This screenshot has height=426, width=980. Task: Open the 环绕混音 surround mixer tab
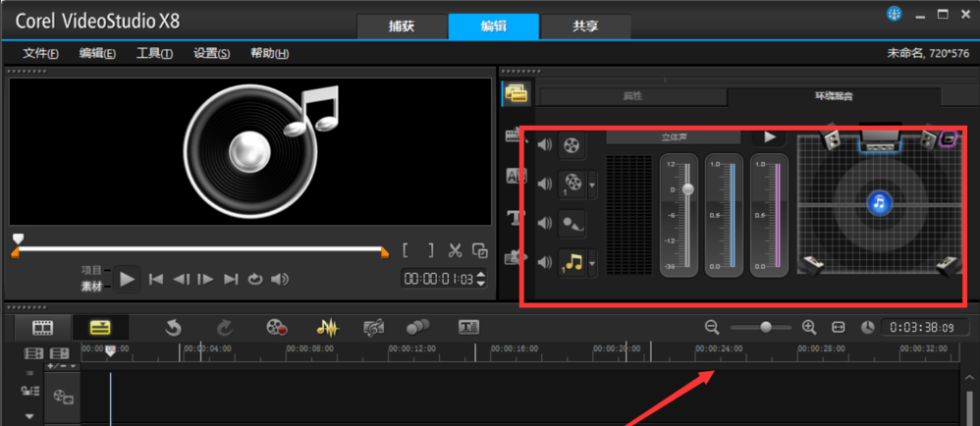pyautogui.click(x=834, y=97)
